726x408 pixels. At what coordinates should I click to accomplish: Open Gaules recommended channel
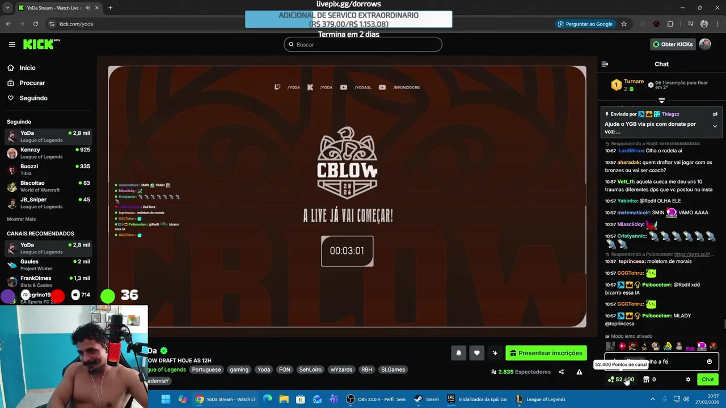(48, 265)
